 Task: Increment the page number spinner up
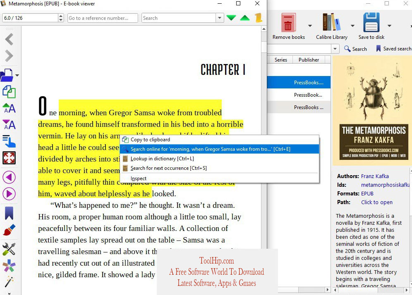click(61, 16)
